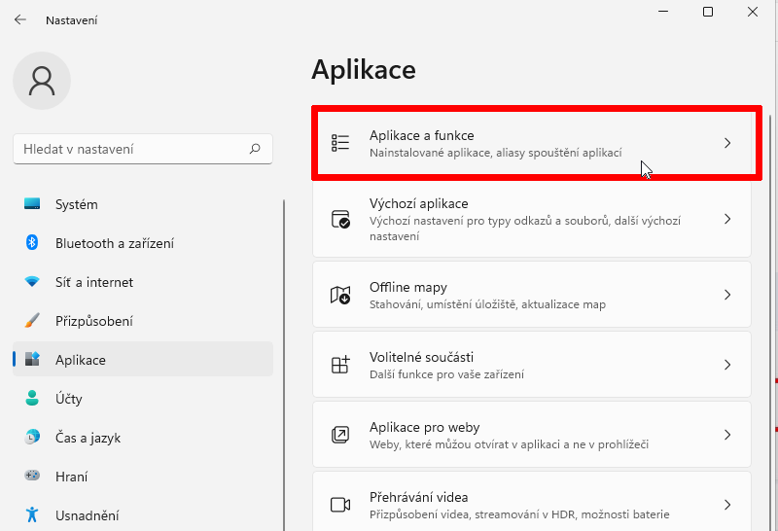Click the magnifier search icon
This screenshot has width=778, height=531.
[x=255, y=149]
